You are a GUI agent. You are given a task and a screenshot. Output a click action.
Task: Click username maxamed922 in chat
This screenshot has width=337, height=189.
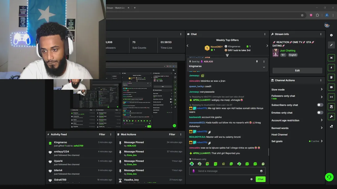pos(197,123)
